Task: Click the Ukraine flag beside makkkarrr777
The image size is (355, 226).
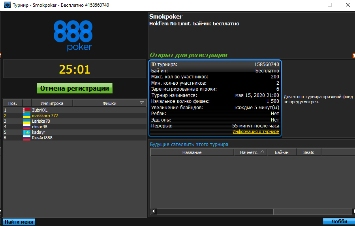Action: pyautogui.click(x=27, y=116)
